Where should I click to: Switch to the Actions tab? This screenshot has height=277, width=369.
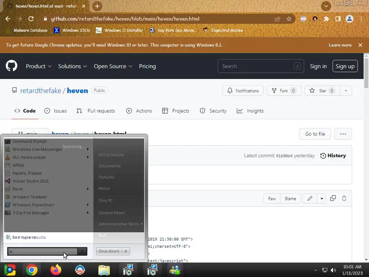pos(139,111)
